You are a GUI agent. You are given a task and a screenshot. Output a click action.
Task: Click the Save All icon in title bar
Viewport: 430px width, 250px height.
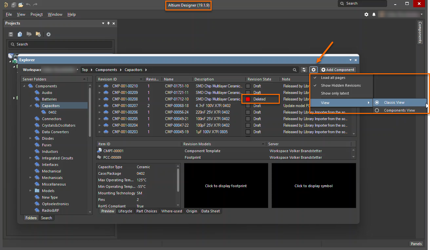[13, 5]
